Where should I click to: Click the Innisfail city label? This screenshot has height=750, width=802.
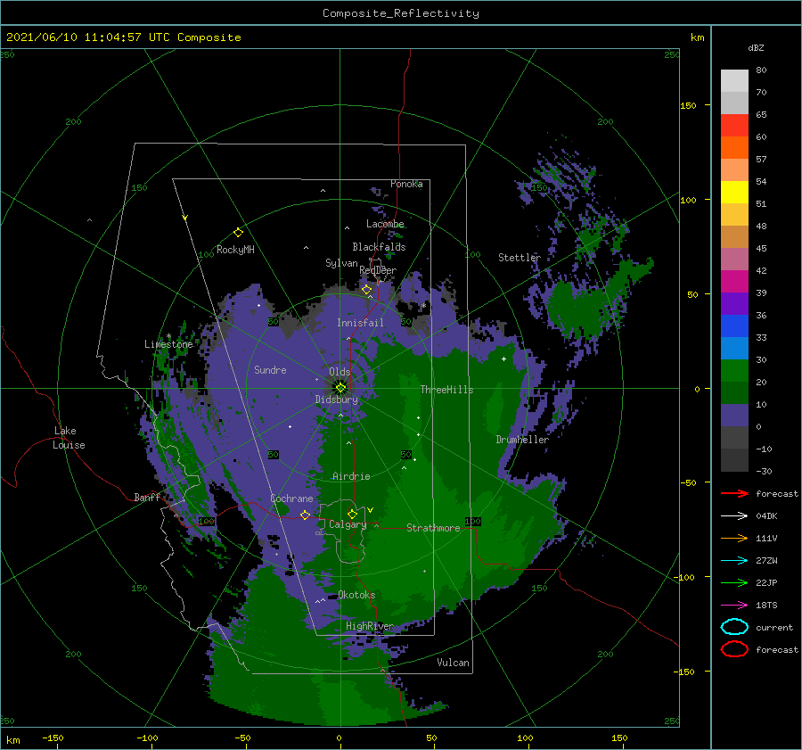pyautogui.click(x=360, y=323)
